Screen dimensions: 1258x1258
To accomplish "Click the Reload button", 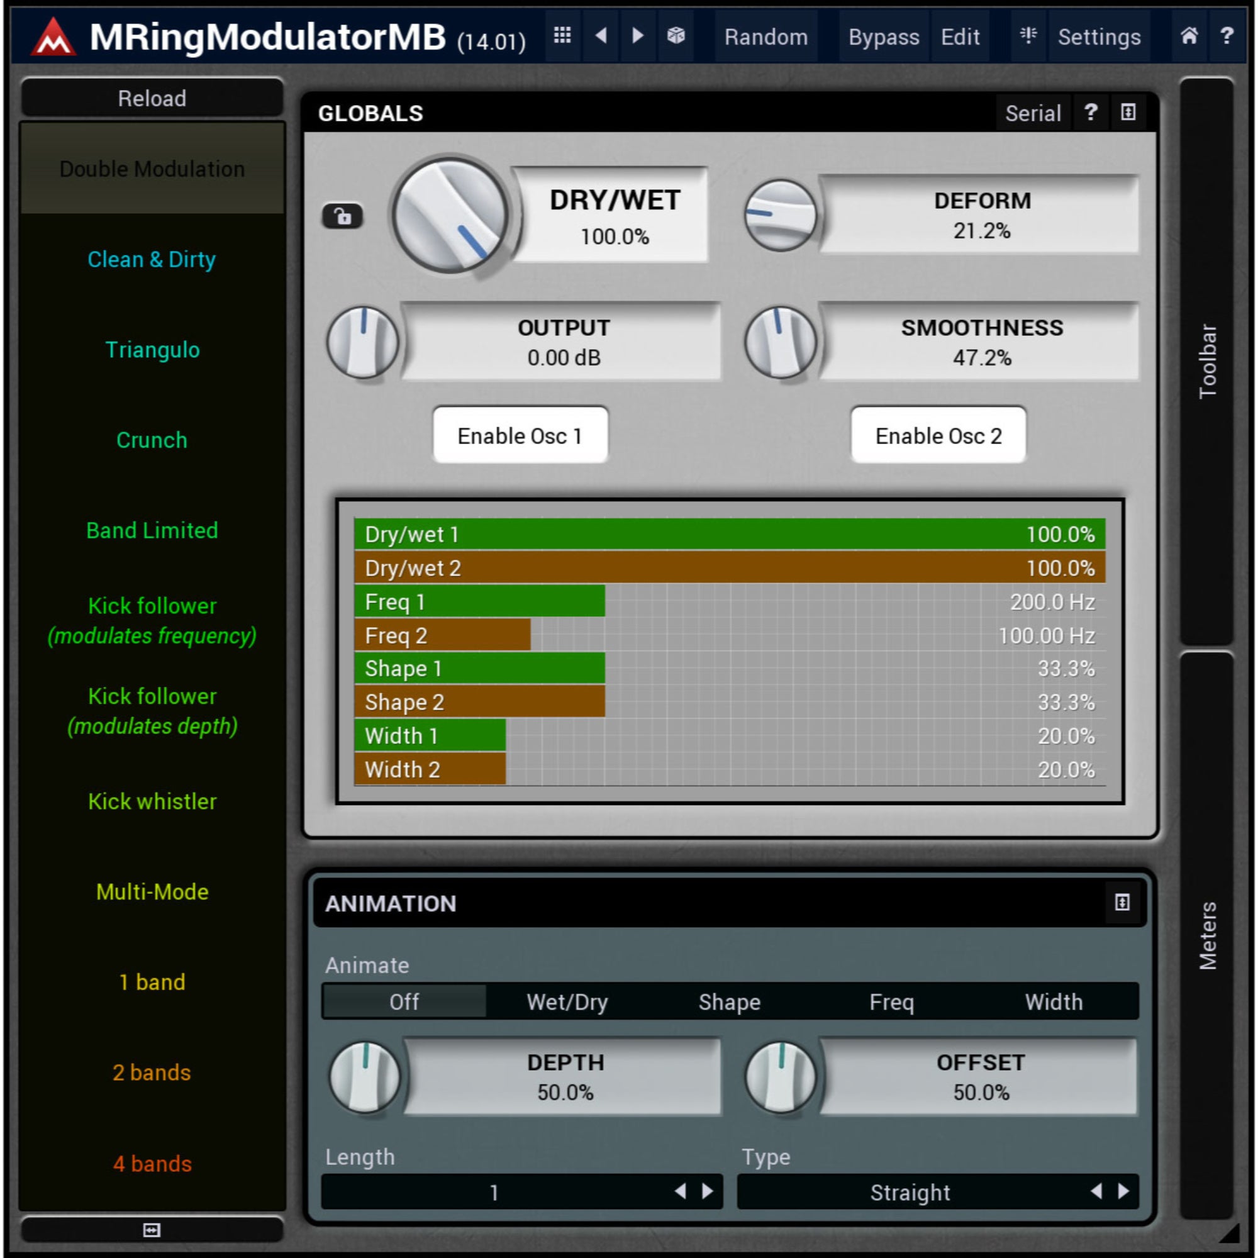I will pos(152,98).
